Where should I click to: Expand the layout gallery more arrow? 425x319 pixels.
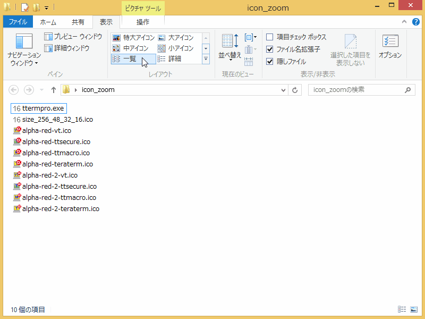tap(206, 59)
